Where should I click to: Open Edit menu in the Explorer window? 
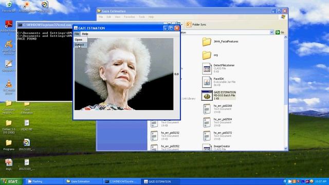click(108, 17)
